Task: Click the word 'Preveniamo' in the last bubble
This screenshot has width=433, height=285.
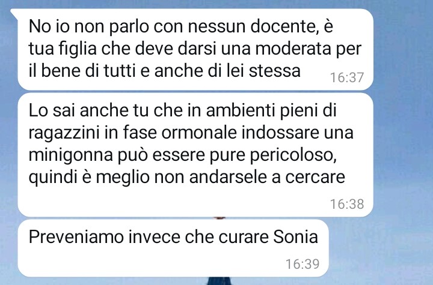Action: 76,237
